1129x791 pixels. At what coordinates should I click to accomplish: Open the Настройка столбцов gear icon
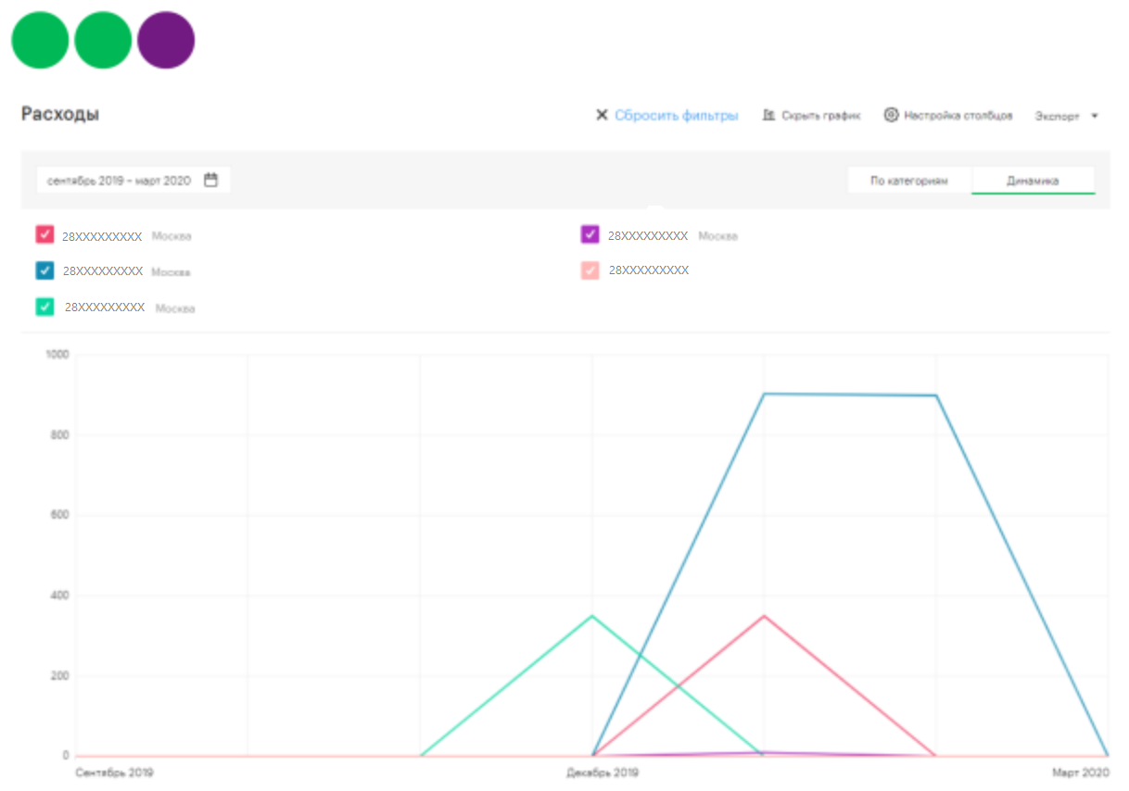pyautogui.click(x=891, y=115)
